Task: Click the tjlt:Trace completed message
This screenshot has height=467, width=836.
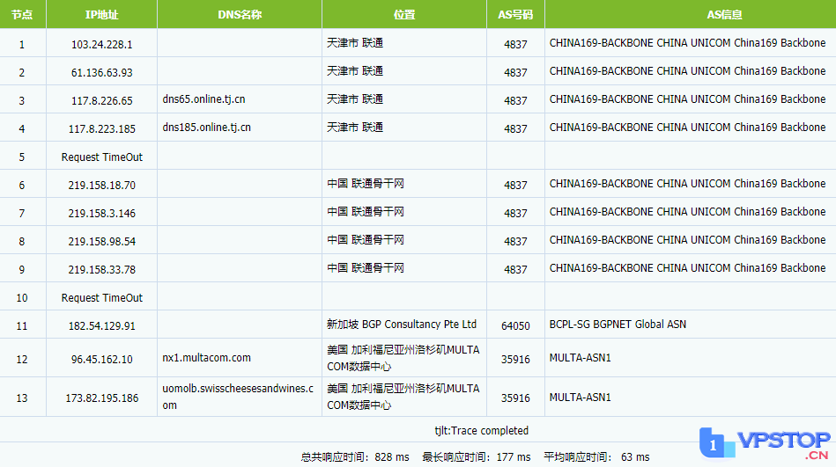Action: 482,431
